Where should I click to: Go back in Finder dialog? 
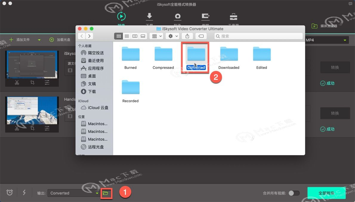(x=82, y=36)
